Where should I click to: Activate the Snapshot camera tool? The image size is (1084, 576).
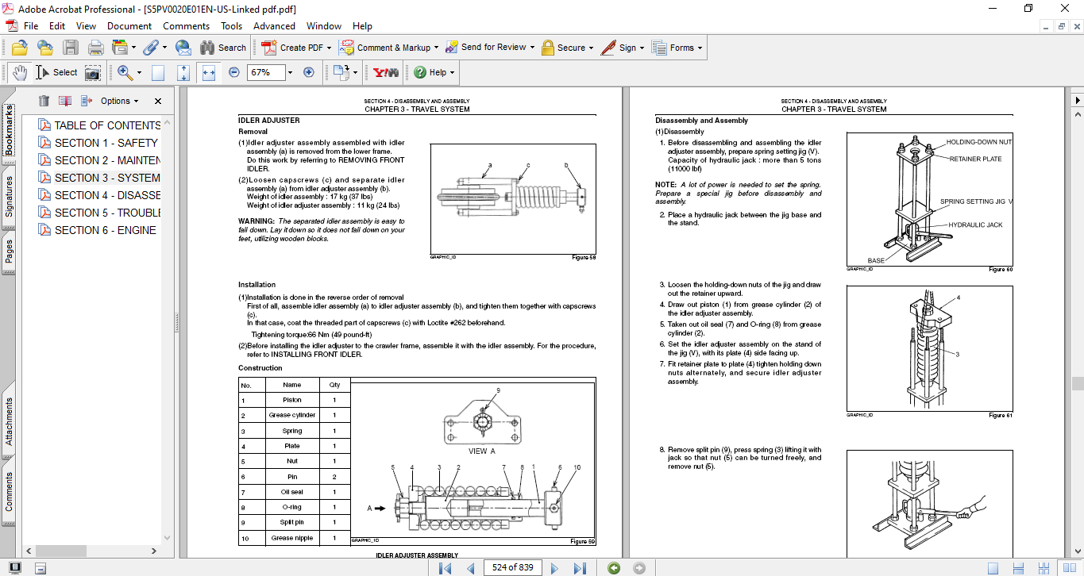point(93,73)
